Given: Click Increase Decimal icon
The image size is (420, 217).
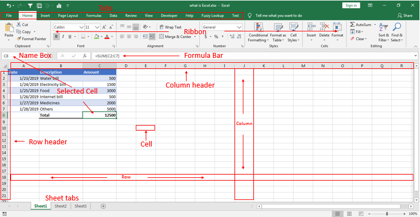Looking at the screenshot, I should tap(232, 36).
